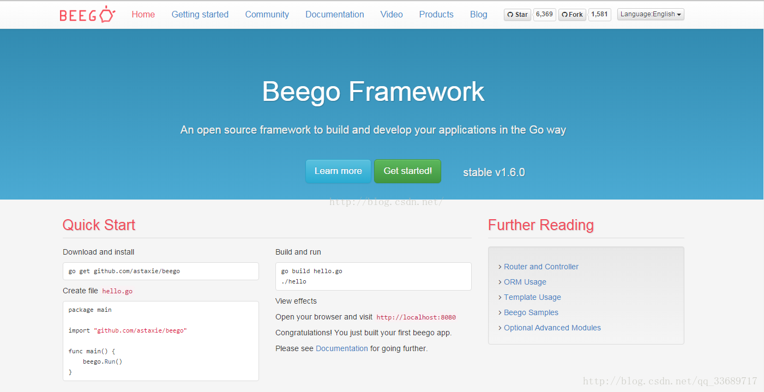Open the Optional Advanced Modules link
The height and width of the screenshot is (392, 764).
pos(552,328)
